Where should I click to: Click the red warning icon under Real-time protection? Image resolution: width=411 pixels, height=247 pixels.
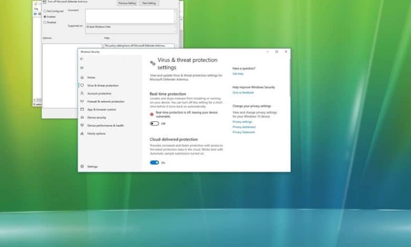[152, 114]
